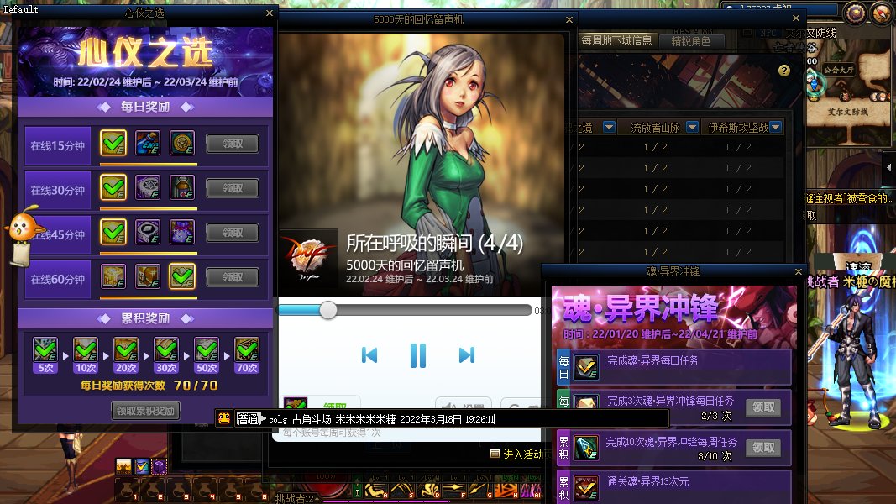
Task: Open the leftmost column dropdown arrow in dungeon table
Action: click(609, 127)
